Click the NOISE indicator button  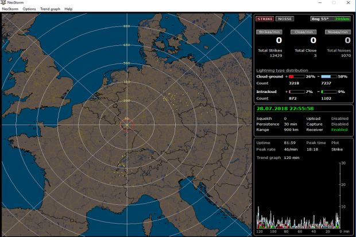[x=285, y=19]
